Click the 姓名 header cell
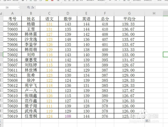This screenshot has width=168, height=127. (x=31, y=19)
